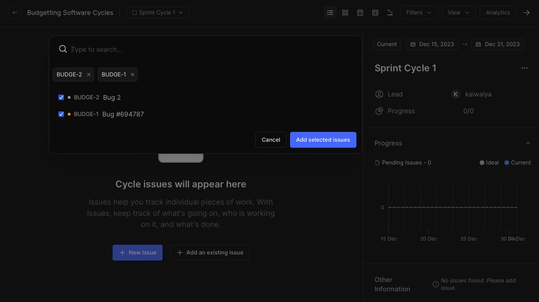Uncheck the BUDGE-1 Bug #694787 checkbox
The height and width of the screenshot is (302, 539).
[61, 114]
